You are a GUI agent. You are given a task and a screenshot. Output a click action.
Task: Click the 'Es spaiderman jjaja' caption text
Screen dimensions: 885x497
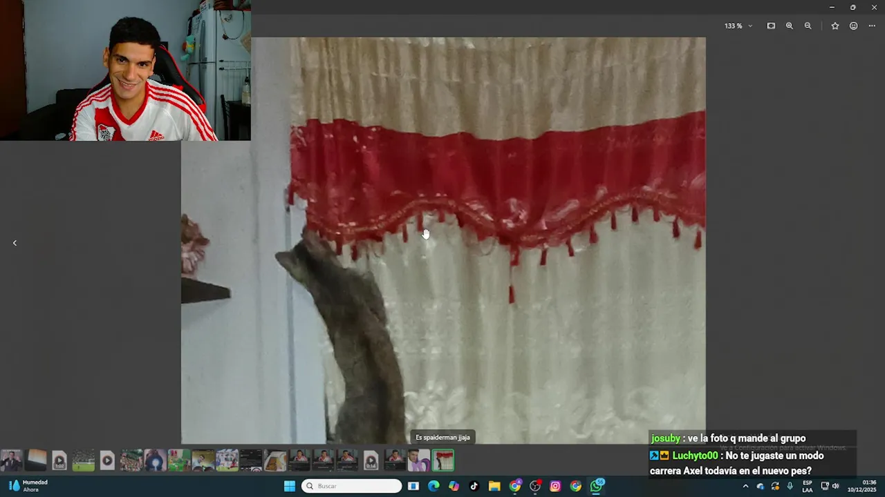tap(442, 437)
